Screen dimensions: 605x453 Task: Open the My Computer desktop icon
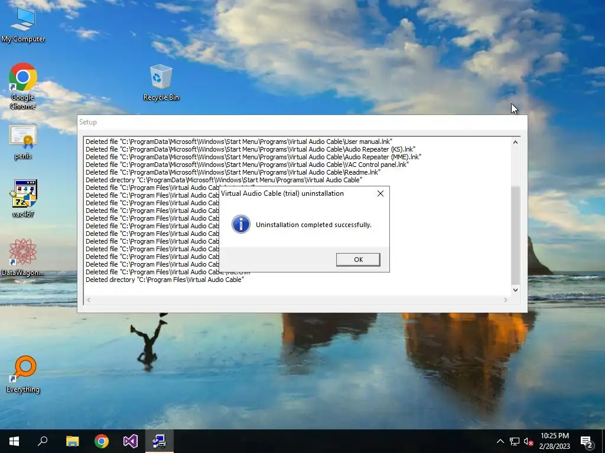pyautogui.click(x=23, y=24)
